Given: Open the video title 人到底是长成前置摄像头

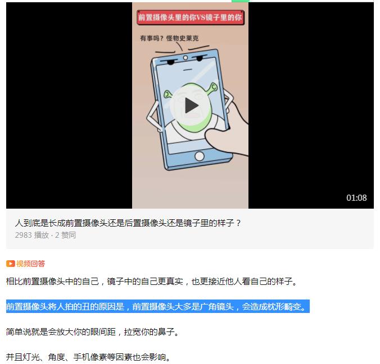Looking at the screenshot, I should point(128,223).
